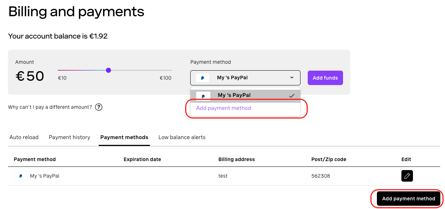
Task: Click the PayPal icon in the payment methods table
Action: pyautogui.click(x=21, y=176)
